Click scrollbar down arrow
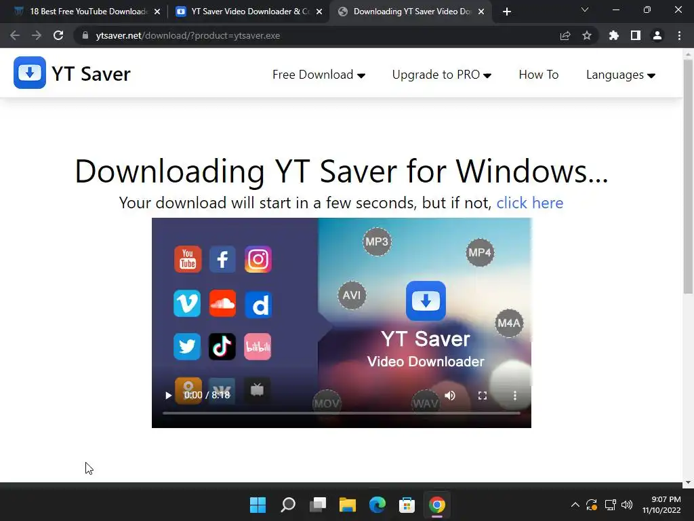 coord(688,482)
